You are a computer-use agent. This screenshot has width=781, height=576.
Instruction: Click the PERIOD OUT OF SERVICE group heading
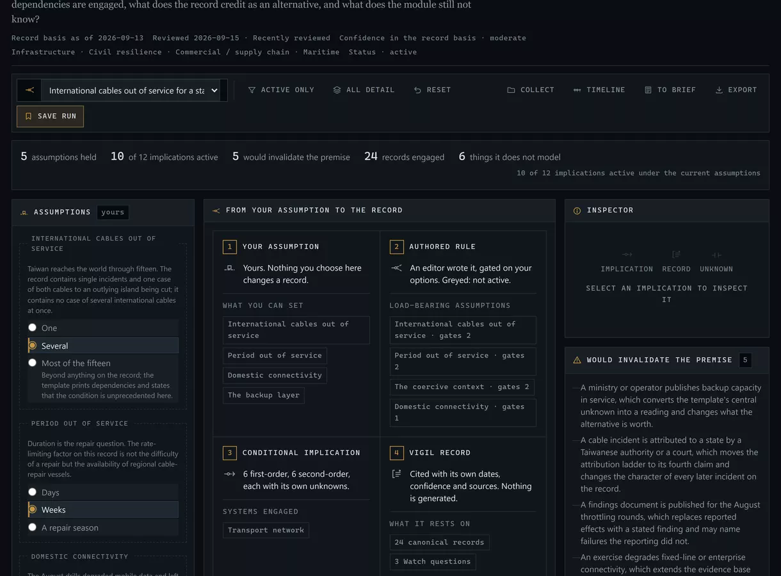click(79, 424)
